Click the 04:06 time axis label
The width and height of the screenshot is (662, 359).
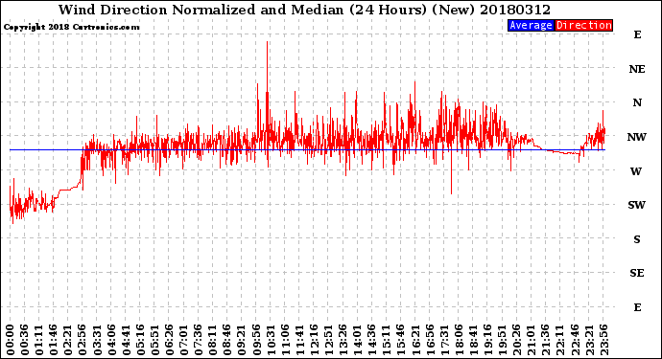click(111, 340)
